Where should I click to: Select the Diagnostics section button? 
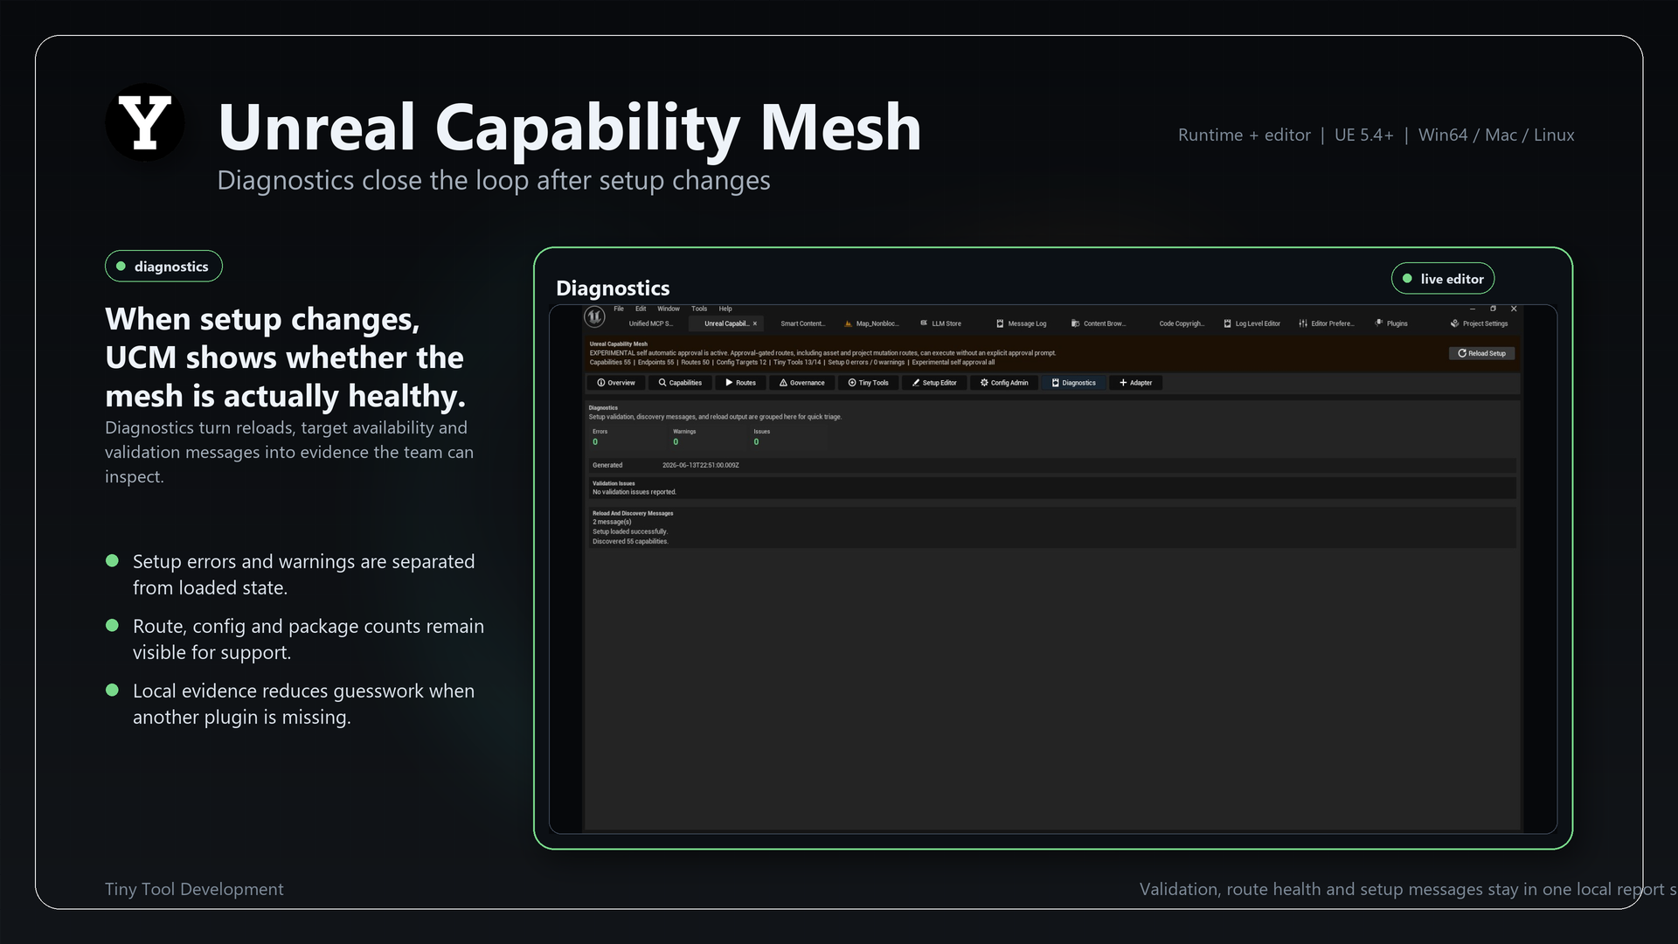point(1074,383)
